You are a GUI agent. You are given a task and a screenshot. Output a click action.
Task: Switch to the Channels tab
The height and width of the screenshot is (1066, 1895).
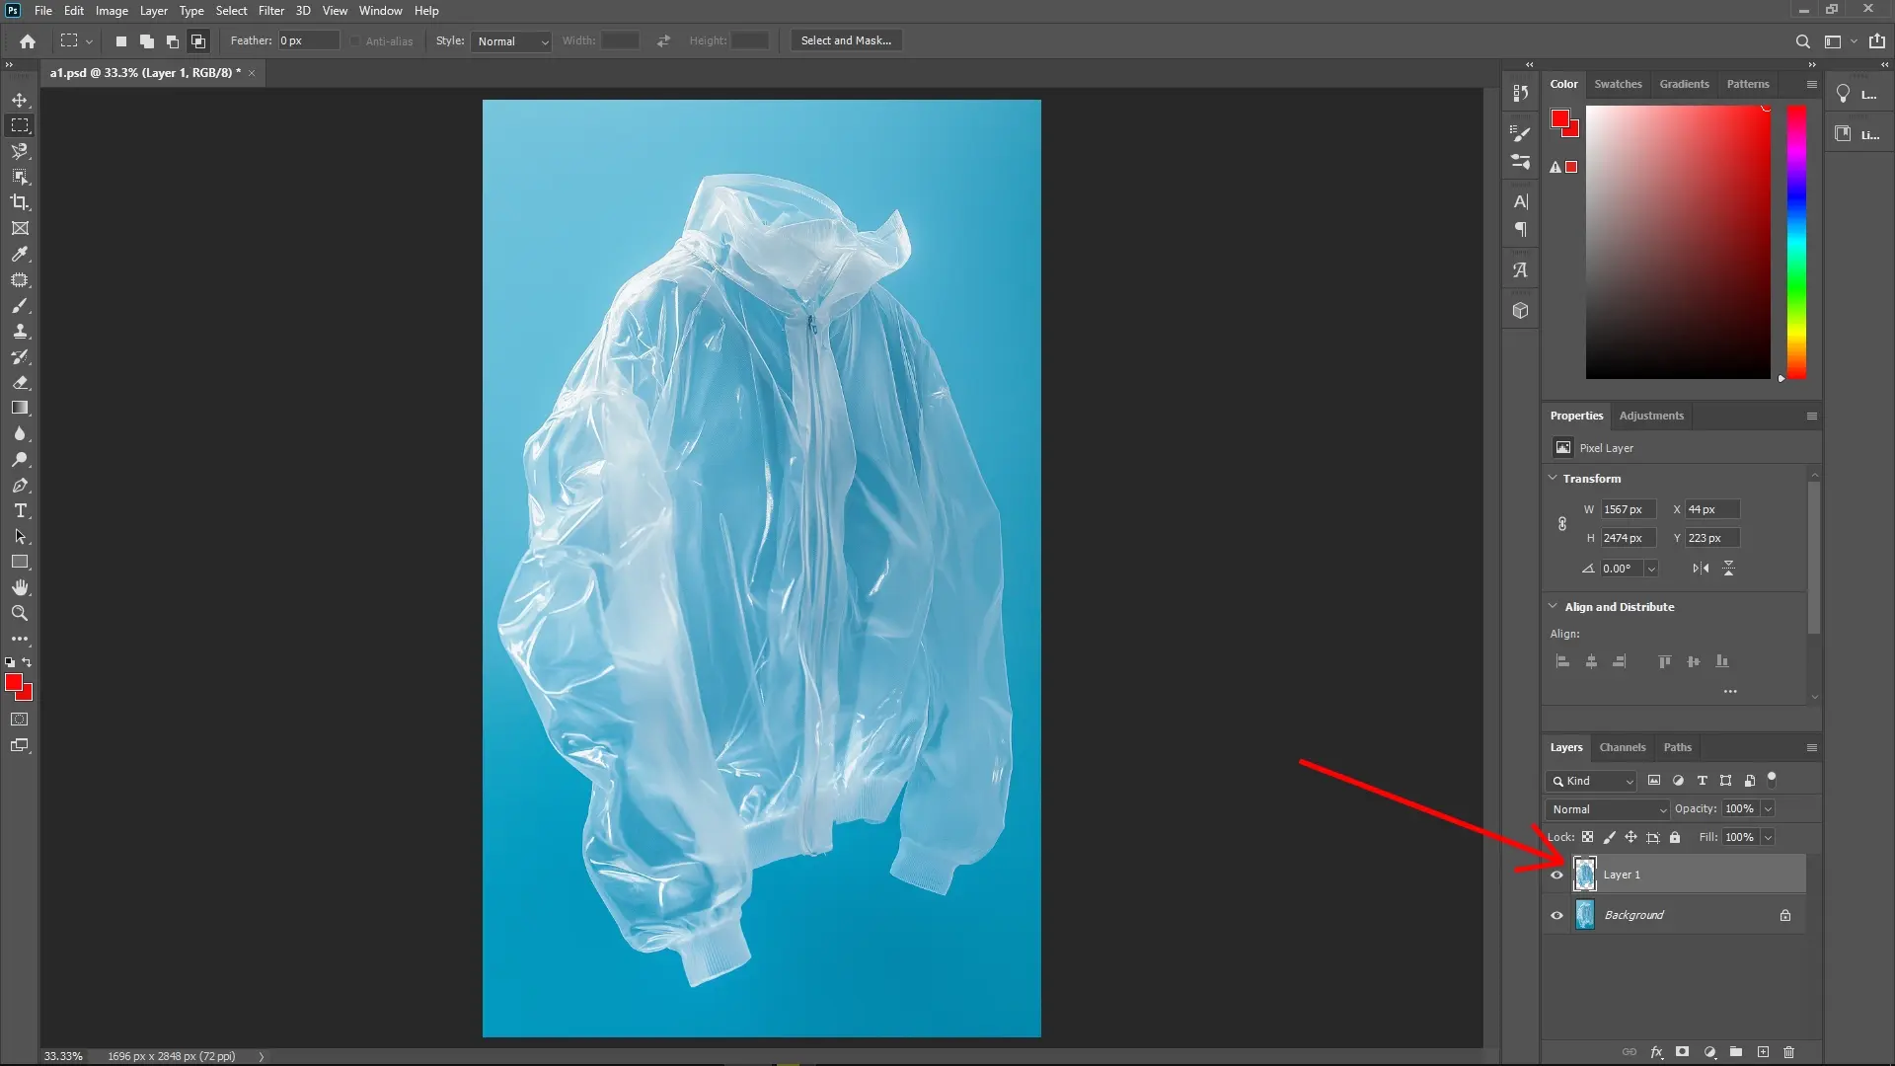[1623, 747]
